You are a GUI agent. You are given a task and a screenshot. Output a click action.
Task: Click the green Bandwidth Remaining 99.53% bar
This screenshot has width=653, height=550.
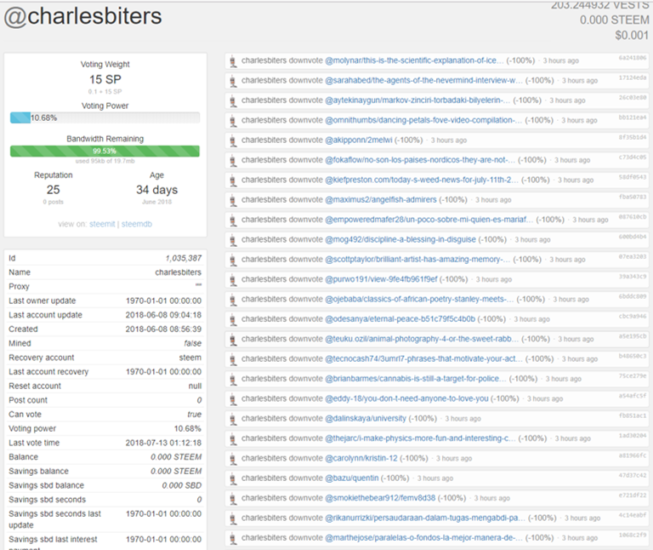click(x=105, y=151)
